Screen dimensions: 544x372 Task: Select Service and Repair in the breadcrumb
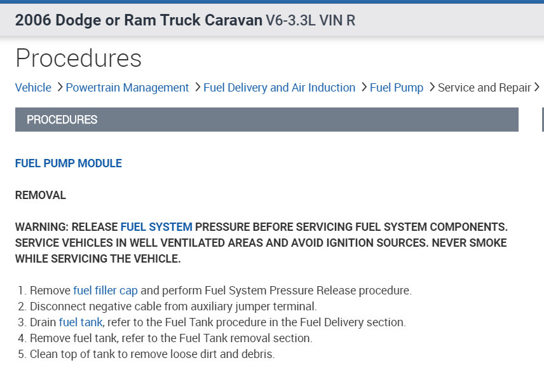click(484, 88)
